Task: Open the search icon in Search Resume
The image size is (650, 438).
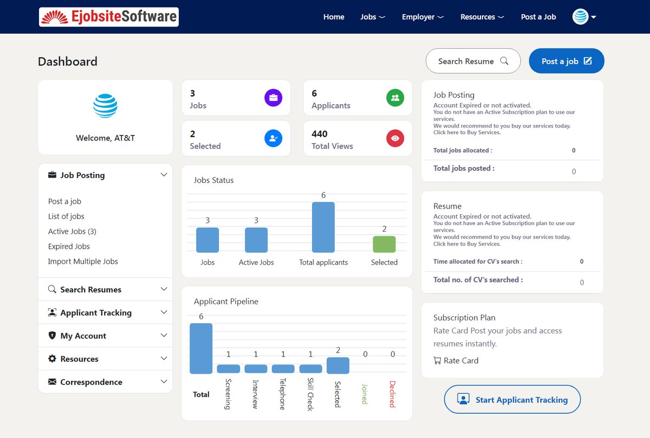Action: point(504,61)
